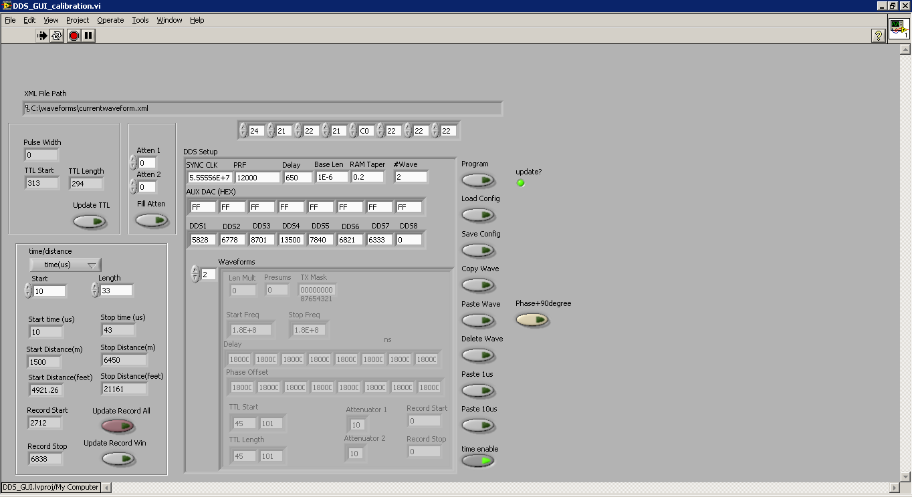Open the context help question mark icon
Image resolution: width=912 pixels, height=497 pixels.
tap(879, 36)
